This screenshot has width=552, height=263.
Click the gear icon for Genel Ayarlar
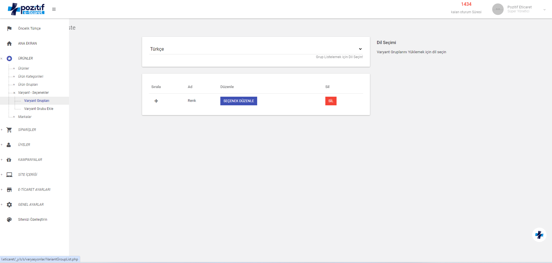pyautogui.click(x=9, y=205)
